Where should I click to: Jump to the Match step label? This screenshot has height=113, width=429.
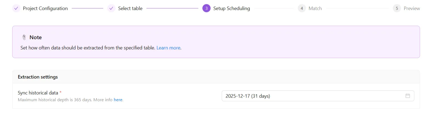[x=315, y=8]
